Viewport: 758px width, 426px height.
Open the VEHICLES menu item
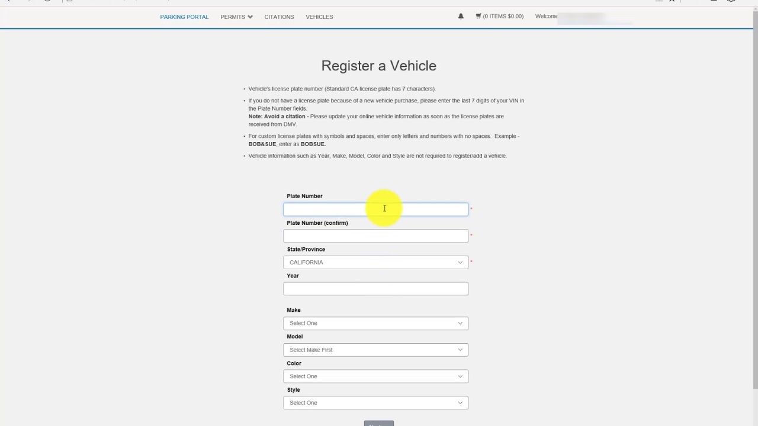[x=319, y=17]
